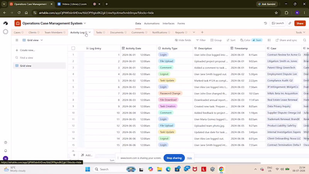Select all rows with header checkbox
The width and height of the screenshot is (309, 174).
pos(73,48)
